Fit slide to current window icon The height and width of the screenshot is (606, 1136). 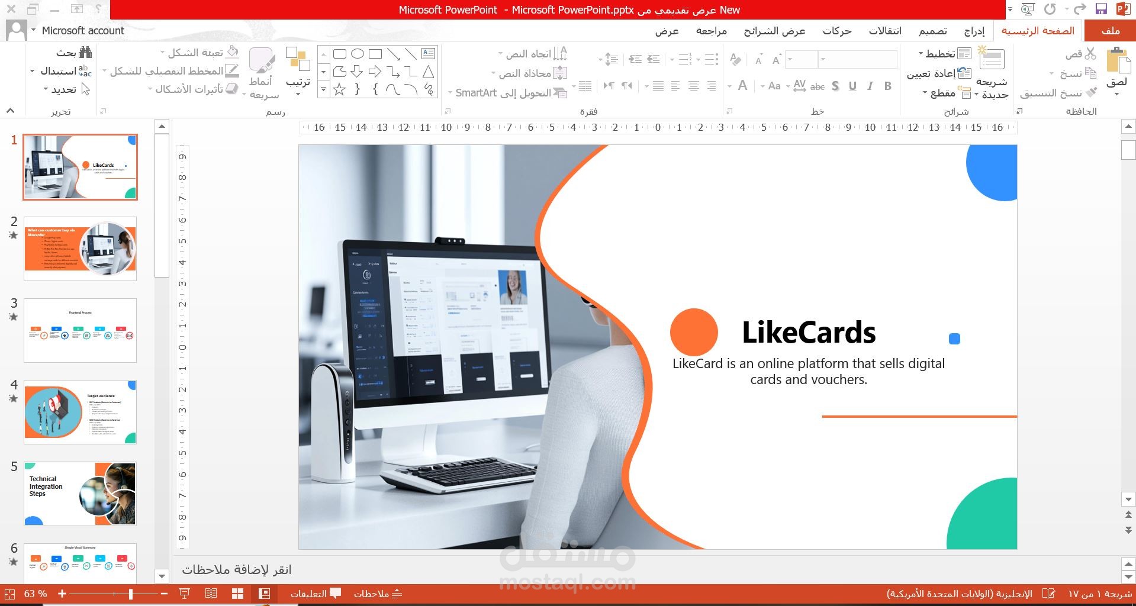click(9, 594)
